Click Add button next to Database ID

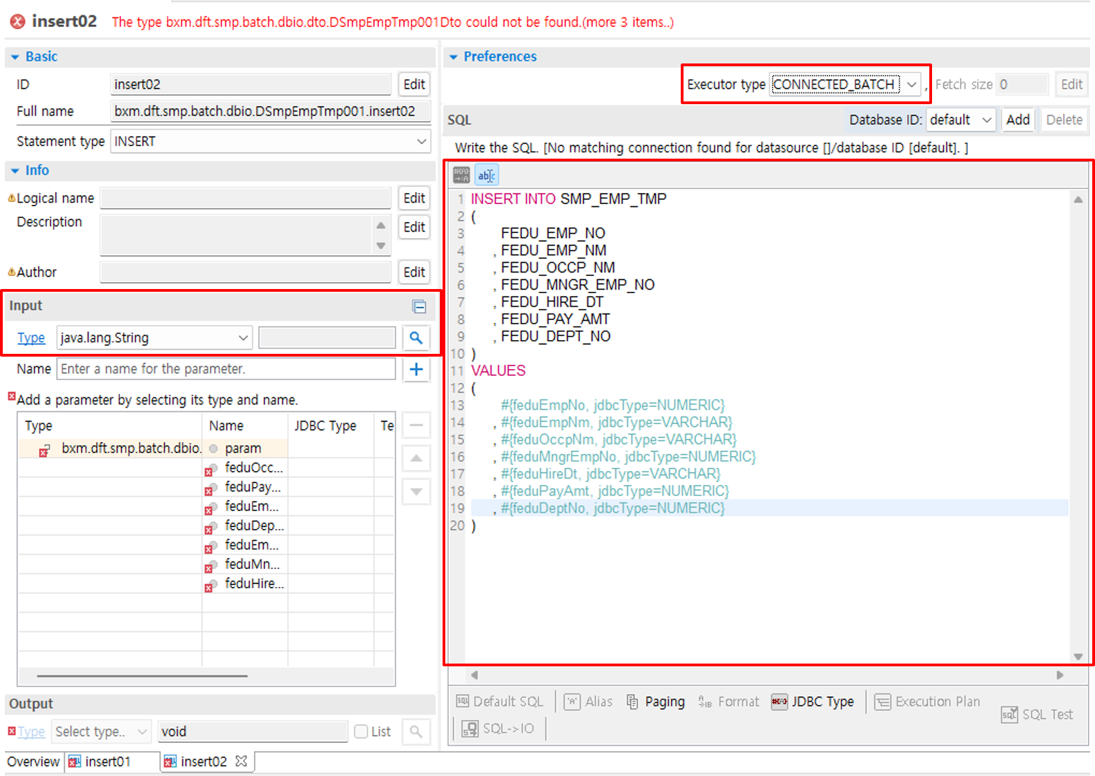[x=1018, y=120]
